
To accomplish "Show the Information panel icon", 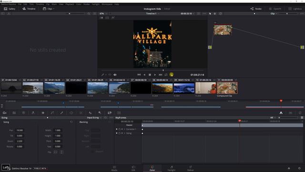I will tap(300, 113).
